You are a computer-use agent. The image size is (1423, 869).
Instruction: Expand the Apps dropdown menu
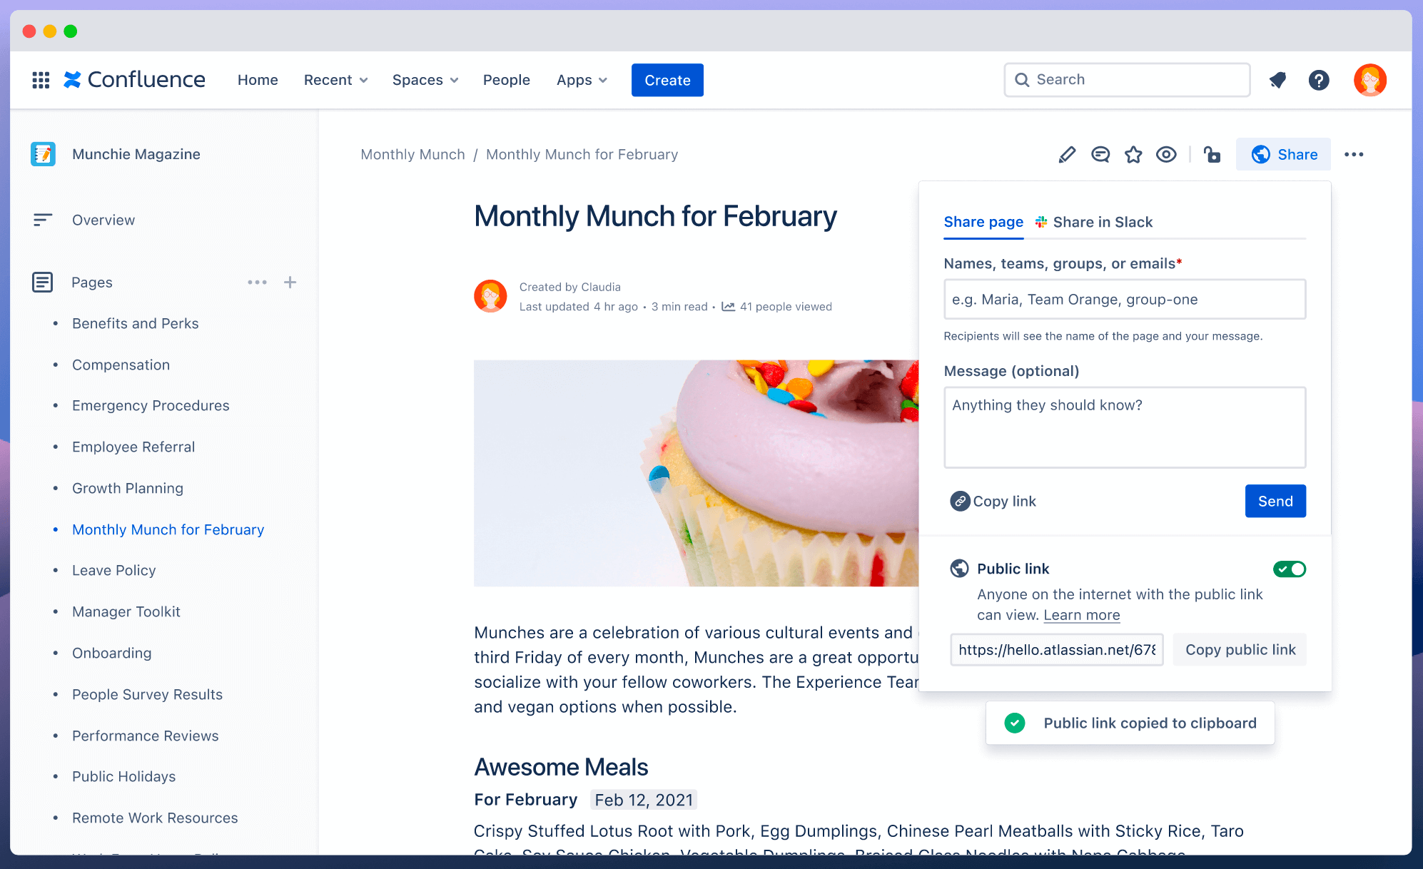pyautogui.click(x=580, y=79)
